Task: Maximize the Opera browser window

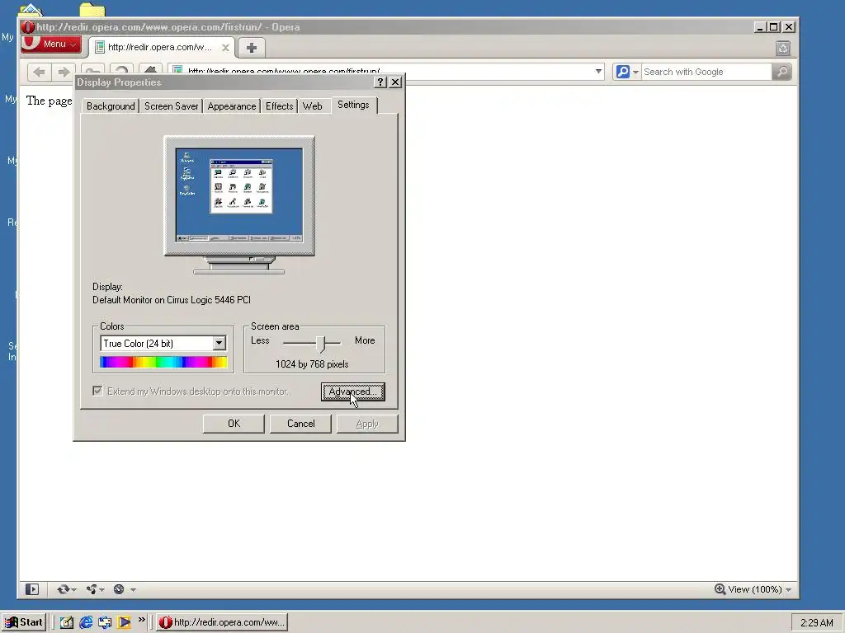Action: tap(774, 27)
